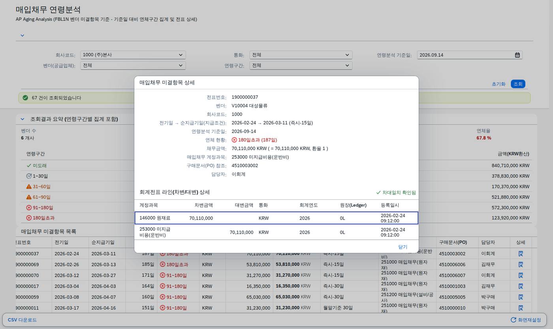The width and height of the screenshot is (553, 329).
Task: Close the dialog with 닫기 button
Action: click(x=403, y=247)
